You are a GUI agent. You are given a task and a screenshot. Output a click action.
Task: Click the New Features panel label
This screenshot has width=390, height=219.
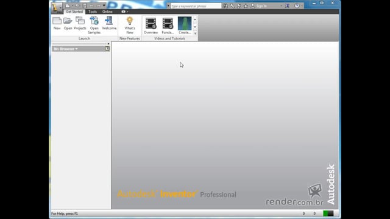coord(130,38)
